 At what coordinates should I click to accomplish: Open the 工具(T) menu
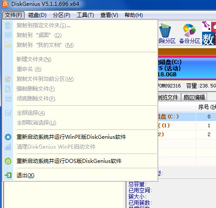(85, 15)
